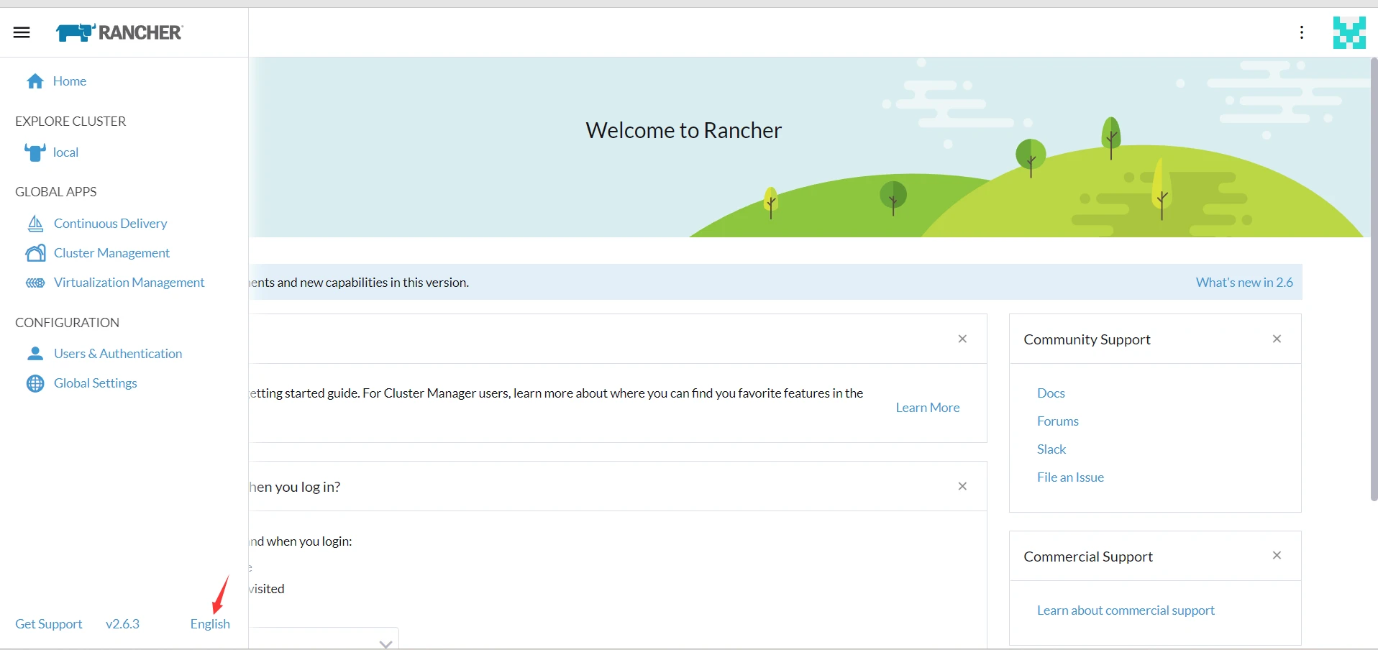
Task: Click the Users & Authentication person icon
Action: pos(35,354)
